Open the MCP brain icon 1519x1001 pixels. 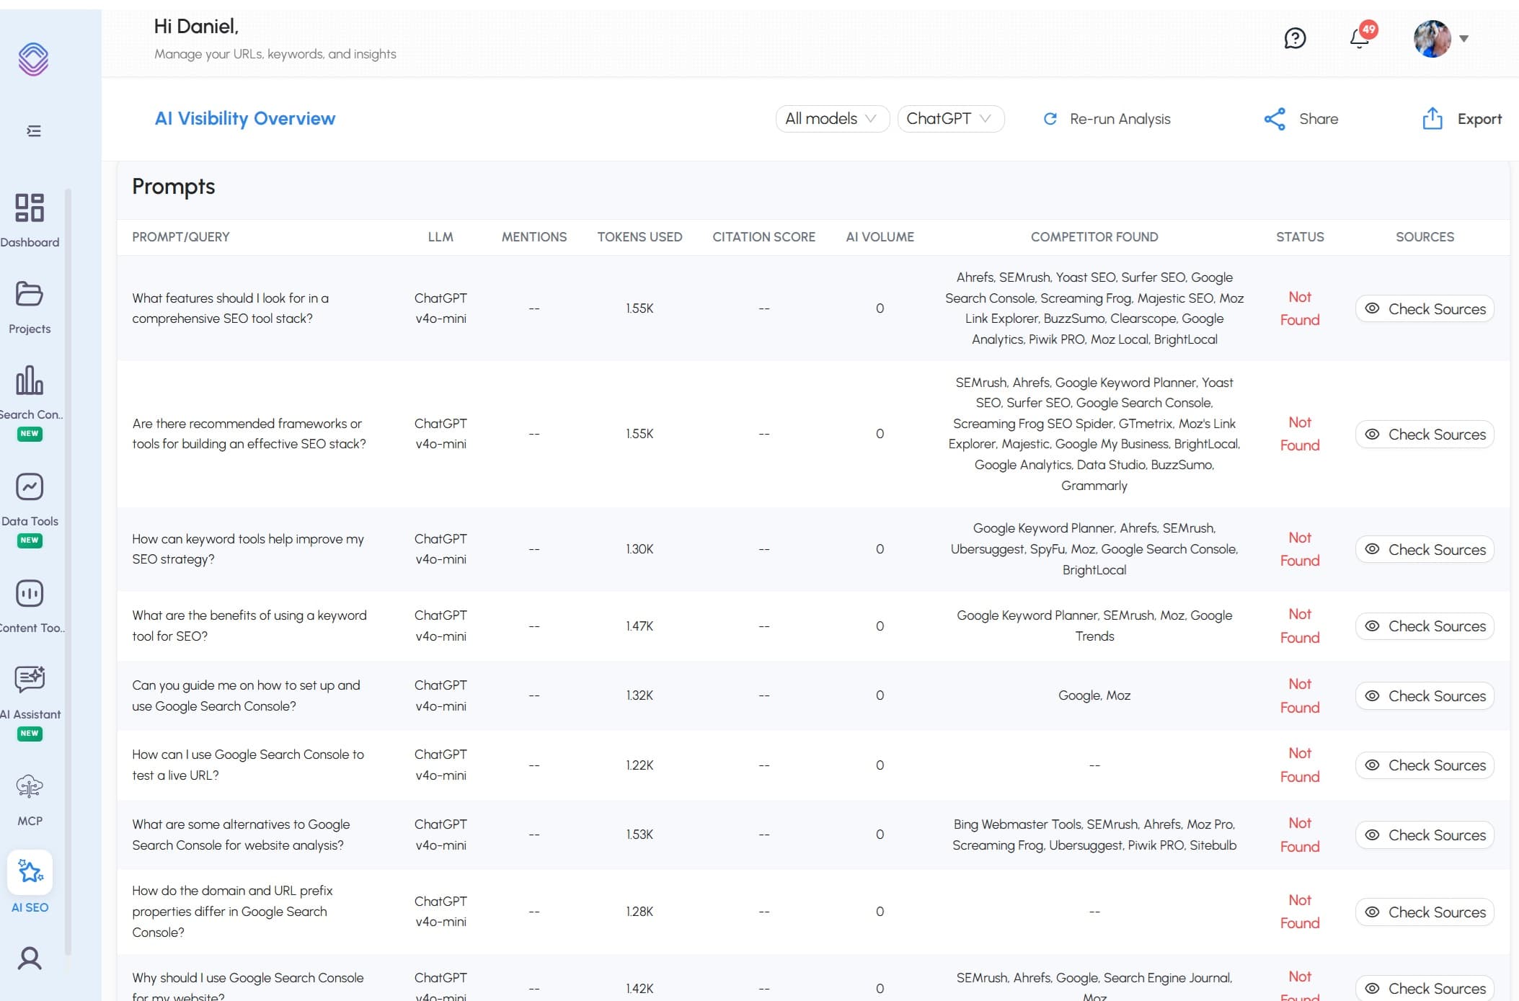(30, 786)
